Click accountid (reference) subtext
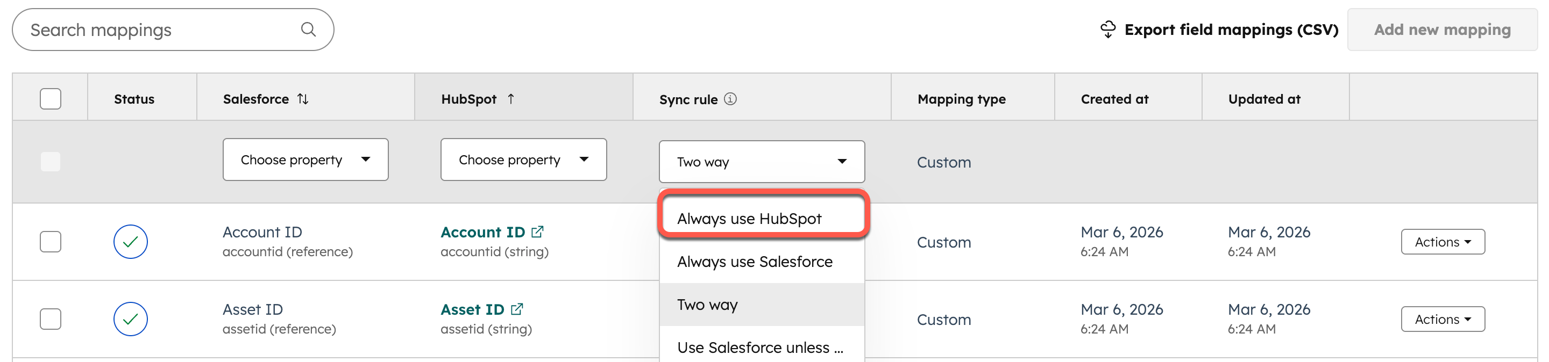This screenshot has height=362, width=1549. 287,251
